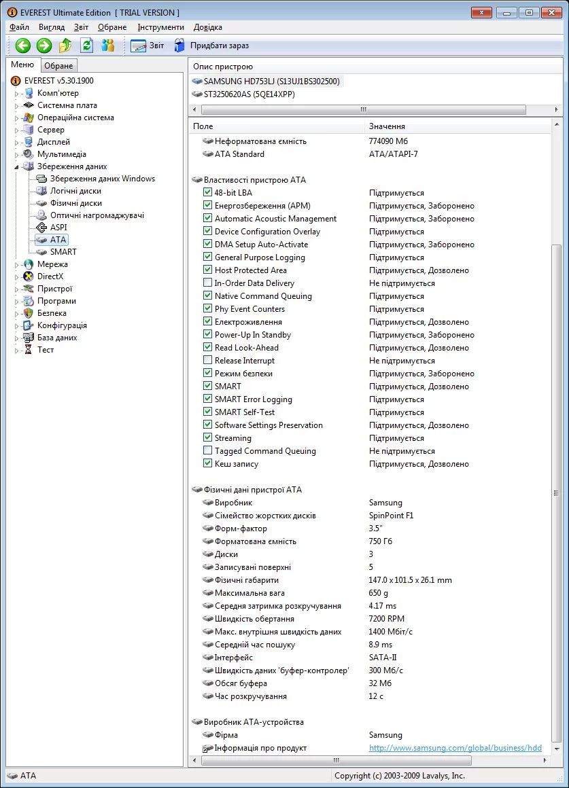Expand the Тест node arrow
This screenshot has width=569, height=788.
tap(16, 351)
